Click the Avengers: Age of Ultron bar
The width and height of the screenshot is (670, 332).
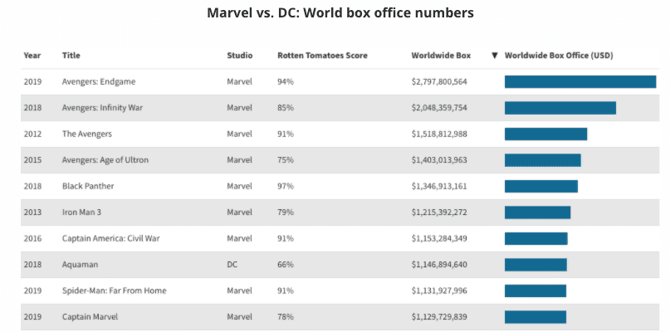[x=542, y=160]
